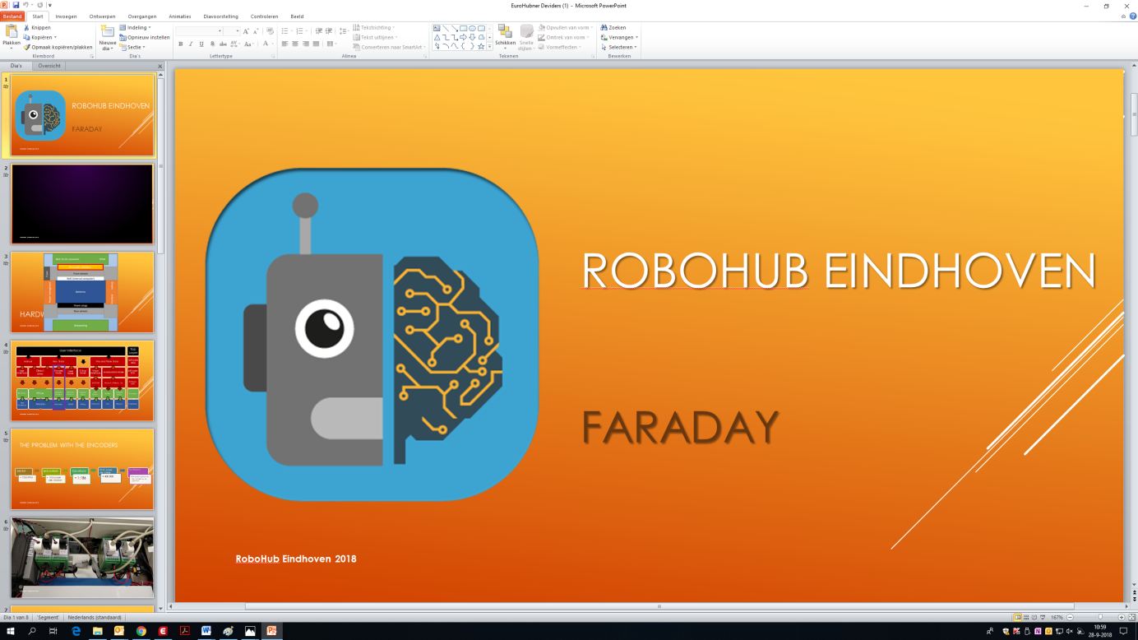
Task: Decrease font size with the small A
Action: click(256, 31)
